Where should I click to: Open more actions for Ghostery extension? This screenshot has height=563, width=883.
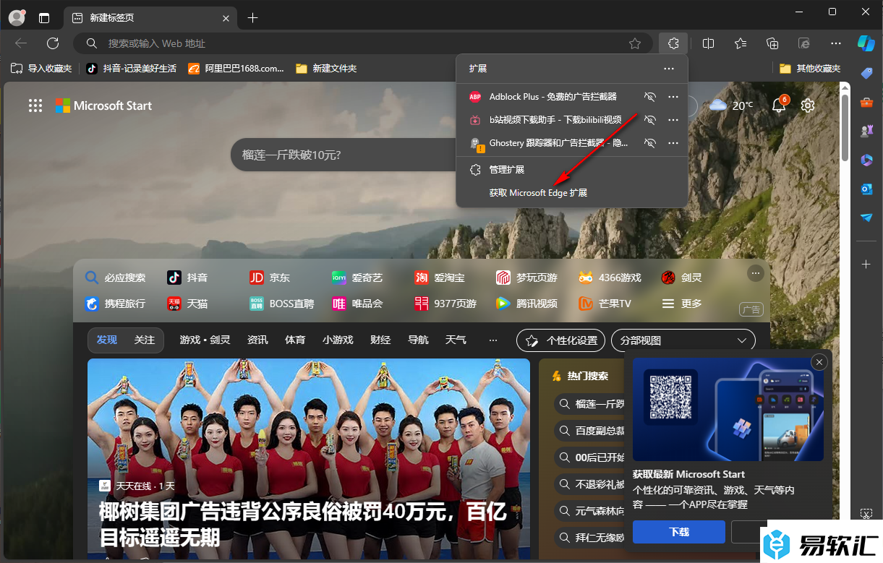[673, 143]
